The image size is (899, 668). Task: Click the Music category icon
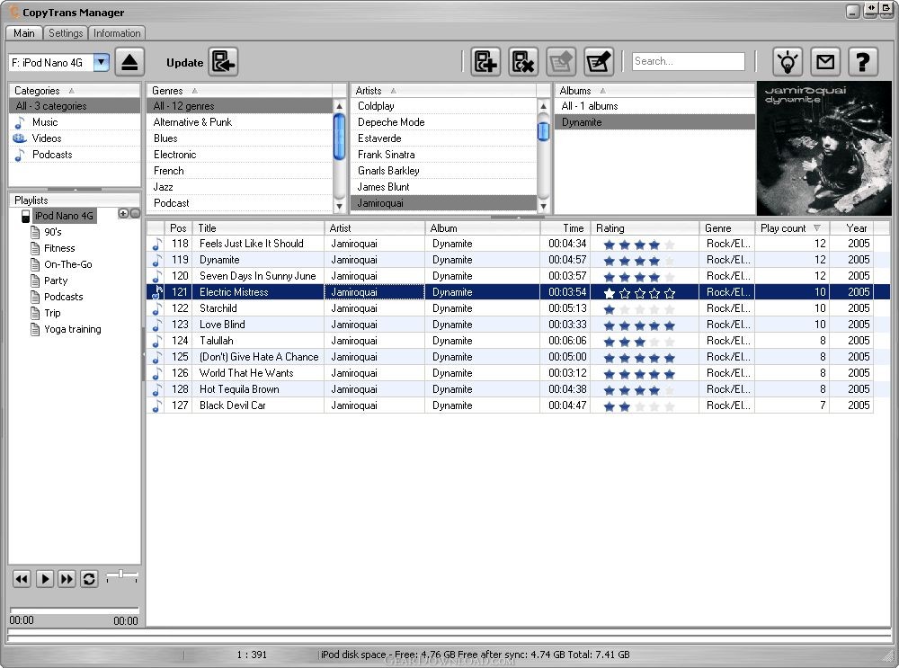coord(20,122)
